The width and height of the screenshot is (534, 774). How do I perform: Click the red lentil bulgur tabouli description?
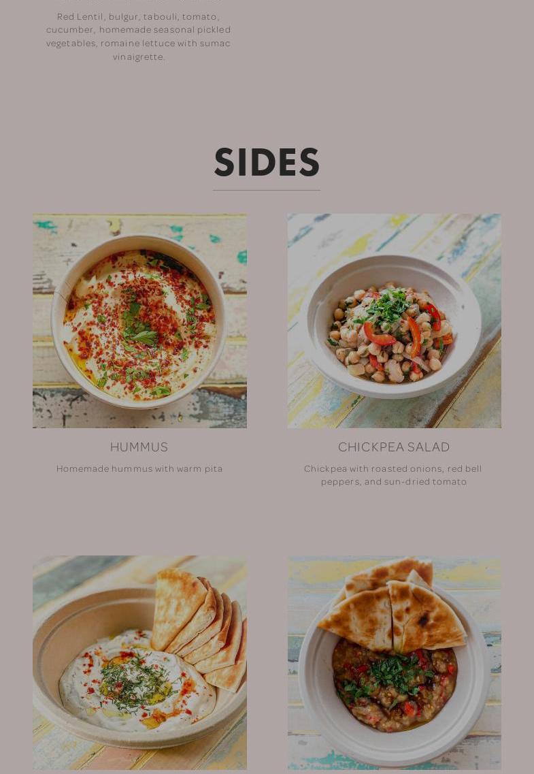[139, 37]
